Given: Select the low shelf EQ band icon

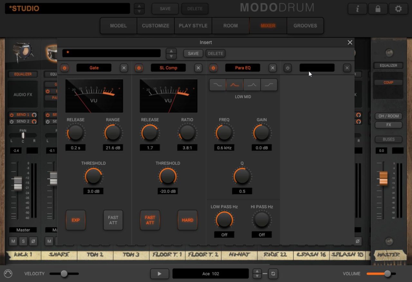Looking at the screenshot, I should 218,85.
